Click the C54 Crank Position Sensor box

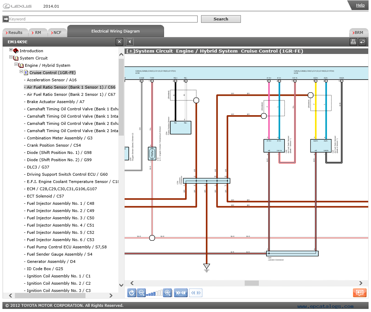pyautogui.click(x=181, y=128)
